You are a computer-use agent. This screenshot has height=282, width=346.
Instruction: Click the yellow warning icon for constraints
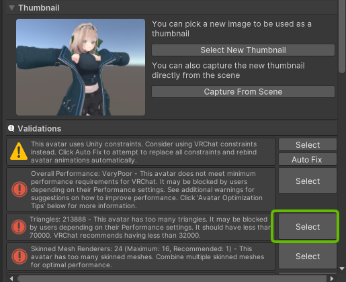19,152
